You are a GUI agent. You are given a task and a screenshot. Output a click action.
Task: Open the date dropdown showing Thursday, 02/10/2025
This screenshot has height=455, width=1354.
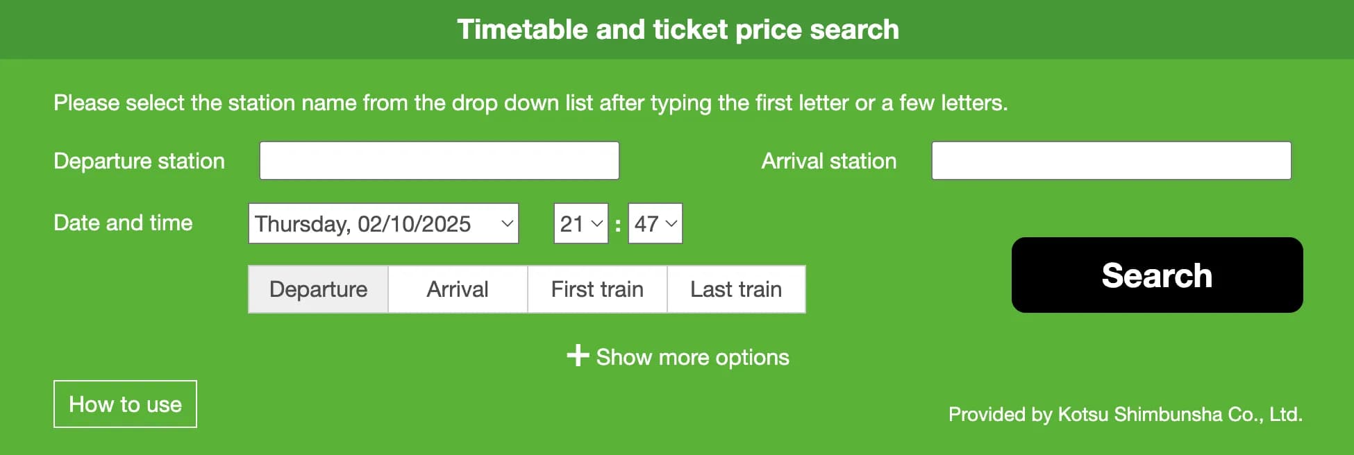[x=382, y=223]
